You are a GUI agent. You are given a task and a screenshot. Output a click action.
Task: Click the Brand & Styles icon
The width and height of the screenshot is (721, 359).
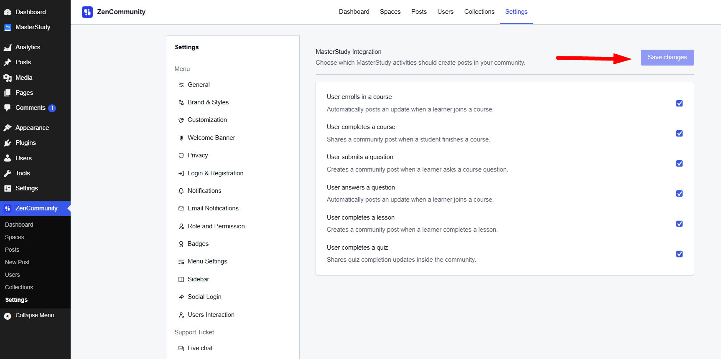point(181,102)
